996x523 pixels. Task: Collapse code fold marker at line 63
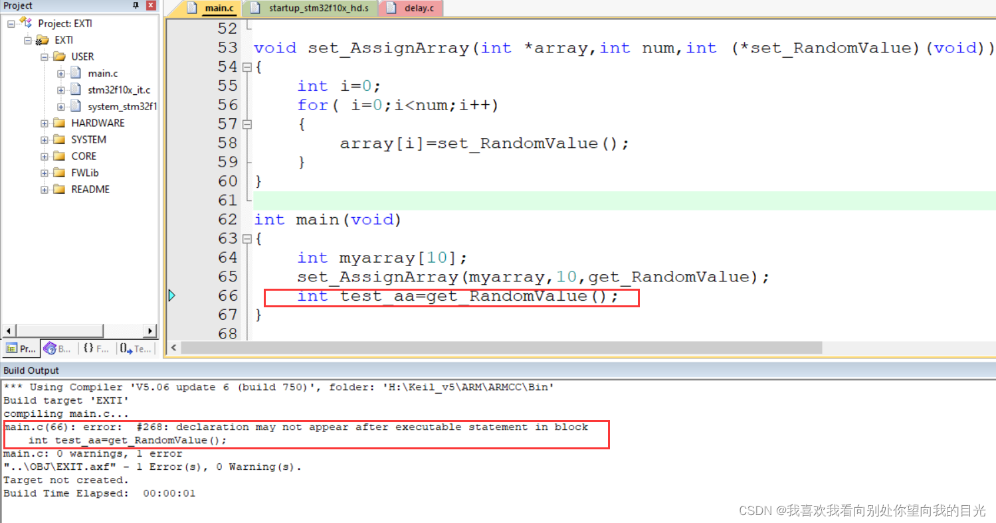[x=247, y=238]
